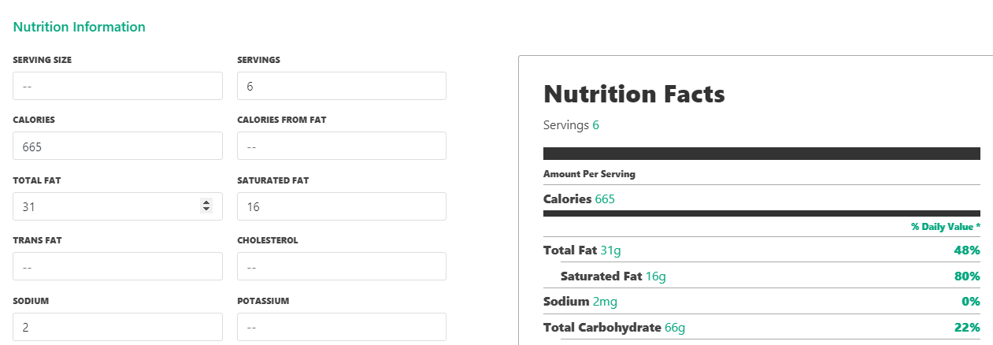Select the empty Trans Fat field
Image resolution: width=993 pixels, height=345 pixels.
click(x=117, y=266)
